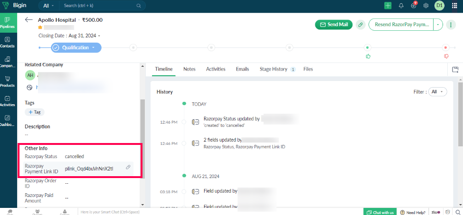This screenshot has height=215, width=463.
Task: Open the Companies module in sidebar
Action: coord(8,62)
